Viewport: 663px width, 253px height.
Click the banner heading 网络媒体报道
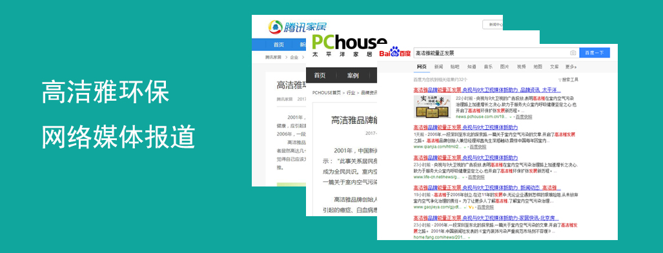pos(119,137)
